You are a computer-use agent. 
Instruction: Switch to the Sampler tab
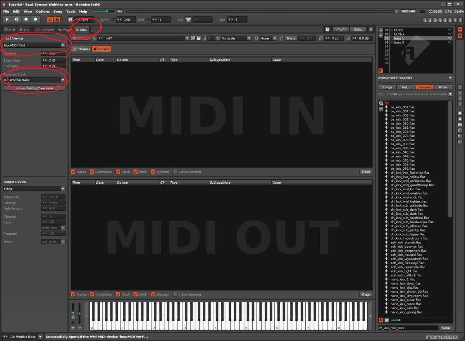[45, 29]
